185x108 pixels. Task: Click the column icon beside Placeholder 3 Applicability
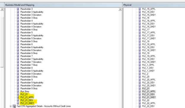pos(18,12)
